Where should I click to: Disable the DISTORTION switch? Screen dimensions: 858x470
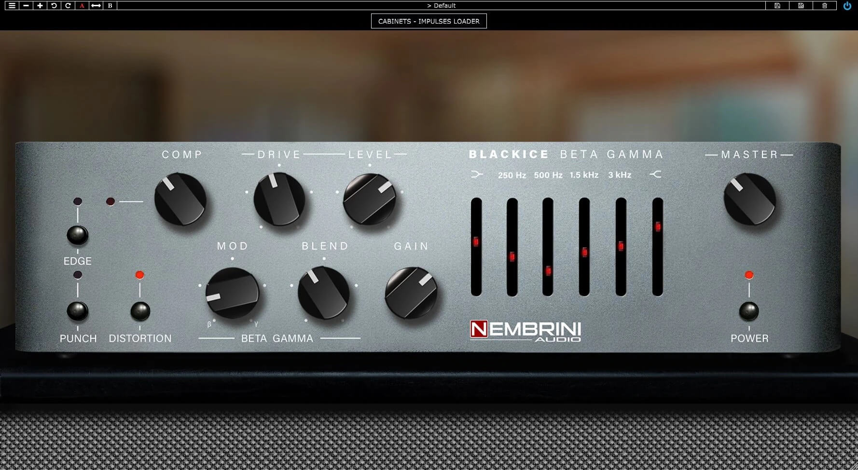coord(140,311)
